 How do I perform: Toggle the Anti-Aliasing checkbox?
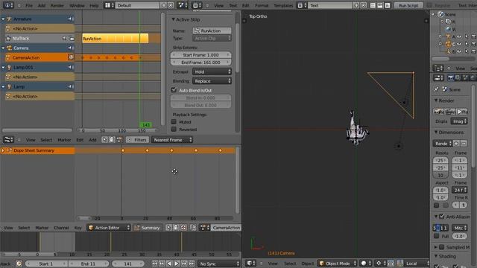point(442,217)
